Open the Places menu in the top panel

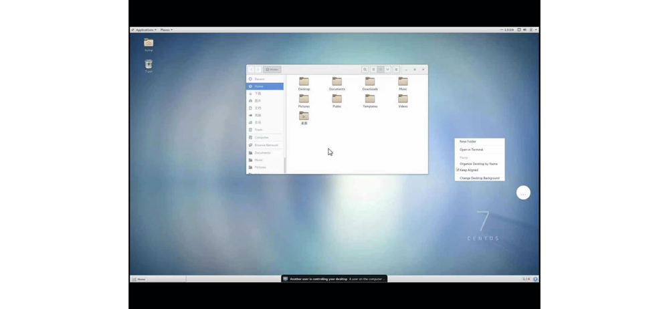tap(167, 30)
